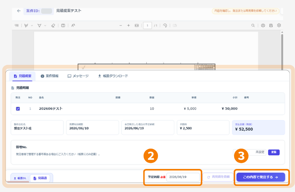
Task: Click the zoom out minus icon
Action: coord(121,25)
